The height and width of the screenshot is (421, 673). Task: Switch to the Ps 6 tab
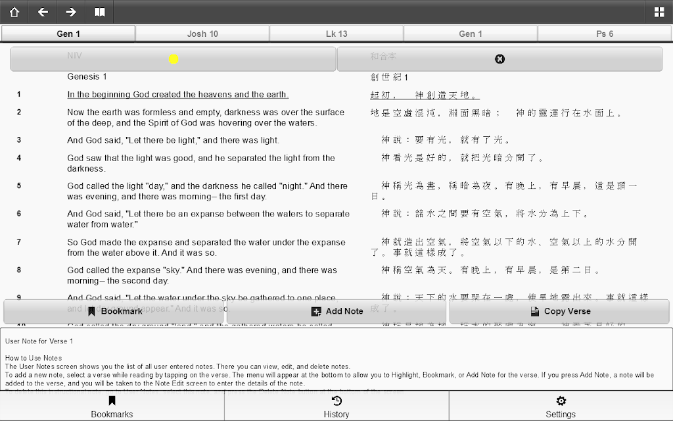[605, 34]
